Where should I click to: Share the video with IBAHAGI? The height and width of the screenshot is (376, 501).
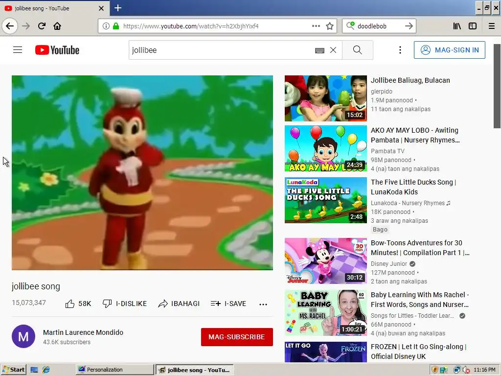click(x=179, y=304)
